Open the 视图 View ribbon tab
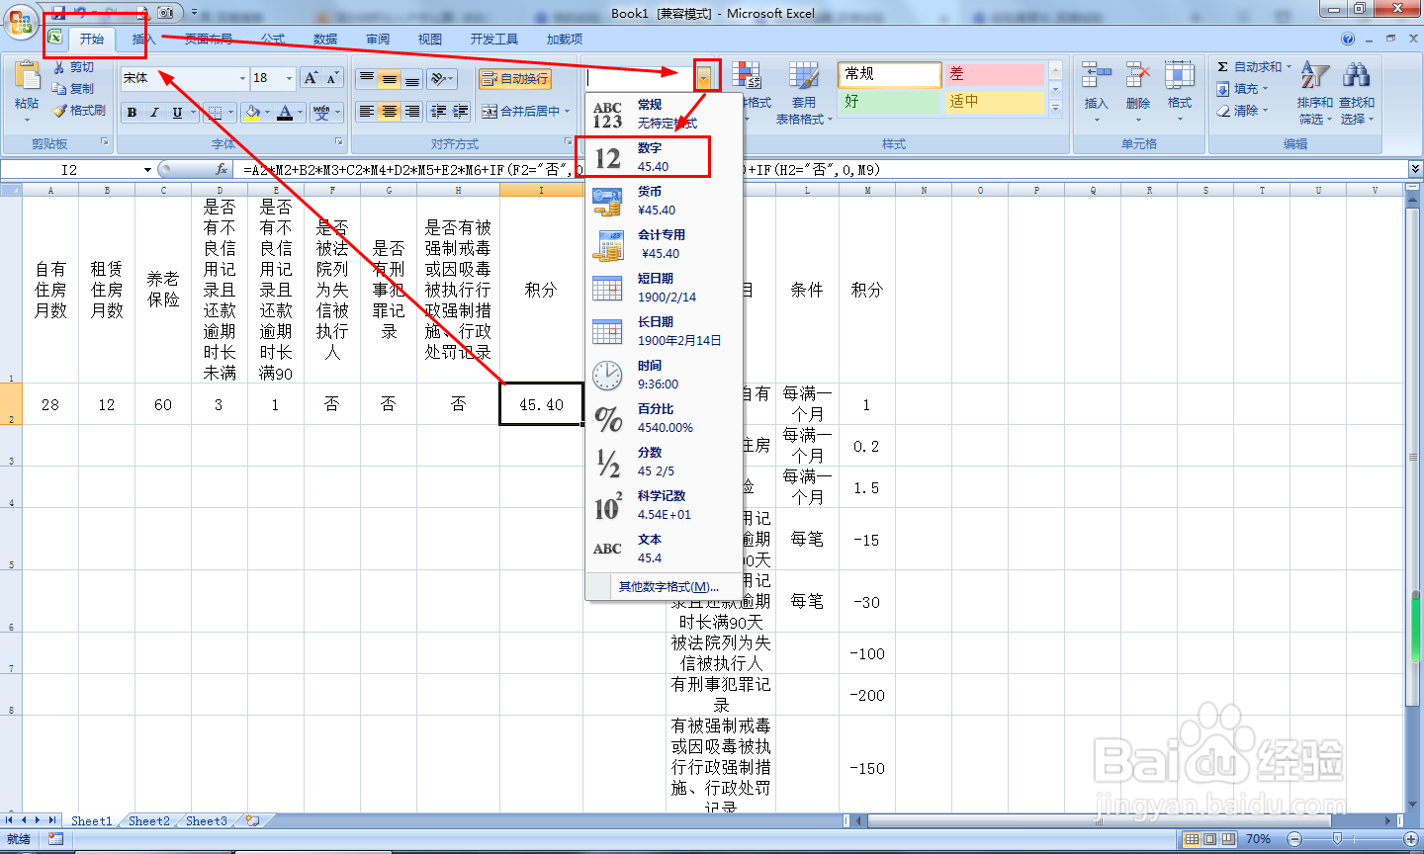 pyautogui.click(x=430, y=40)
